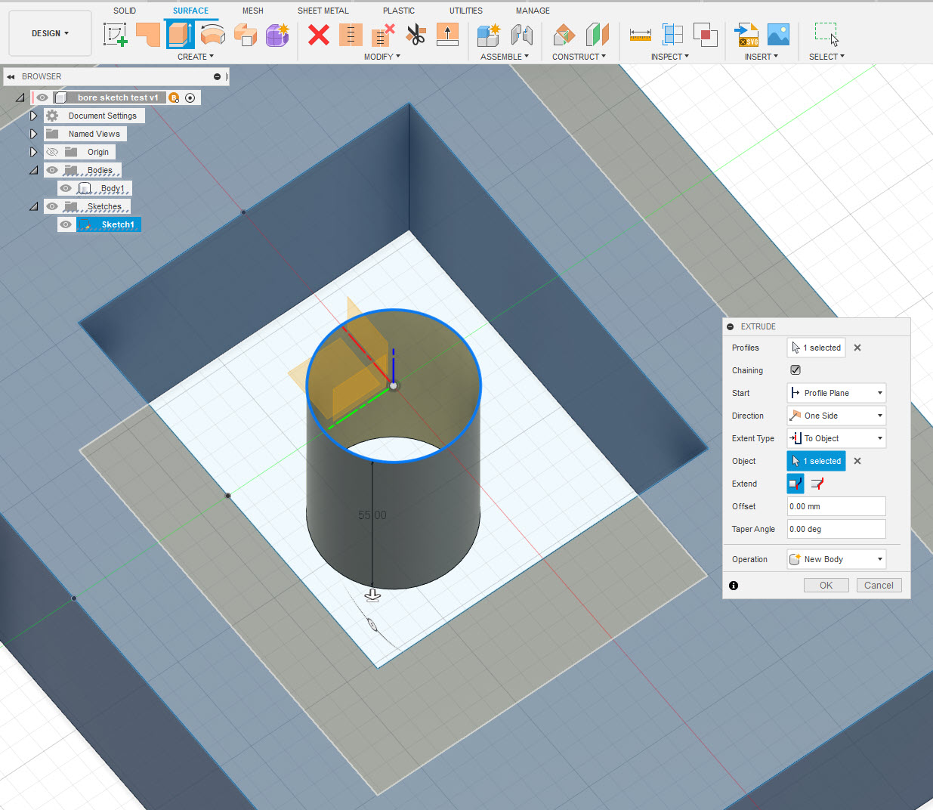933x810 pixels.
Task: Open the DESIGN workspace dropdown
Action: pyautogui.click(x=50, y=33)
